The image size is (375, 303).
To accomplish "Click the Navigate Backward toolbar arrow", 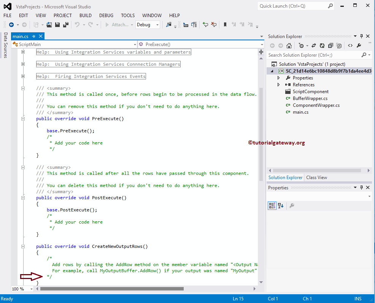I will coord(11,25).
